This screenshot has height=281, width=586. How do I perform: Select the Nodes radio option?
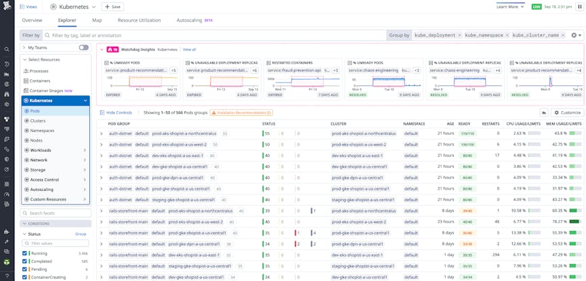[26, 141]
